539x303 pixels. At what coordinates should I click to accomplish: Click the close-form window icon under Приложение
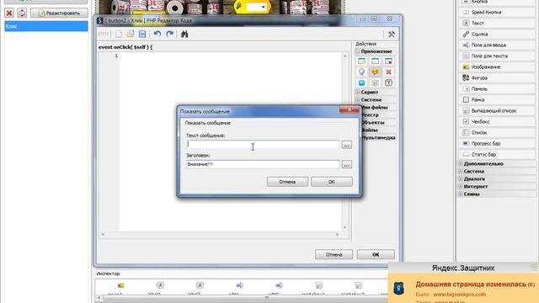click(388, 61)
